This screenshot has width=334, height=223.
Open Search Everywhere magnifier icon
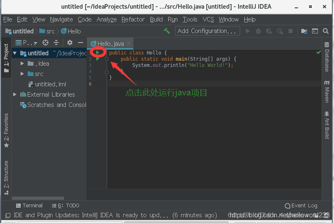tap(325, 31)
